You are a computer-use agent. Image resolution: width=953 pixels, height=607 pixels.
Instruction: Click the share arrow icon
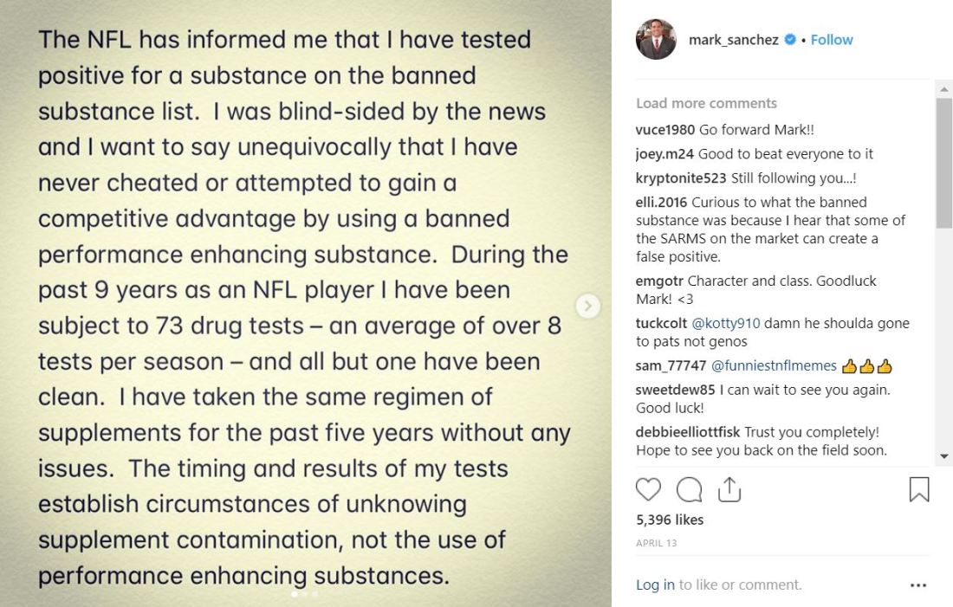point(729,490)
